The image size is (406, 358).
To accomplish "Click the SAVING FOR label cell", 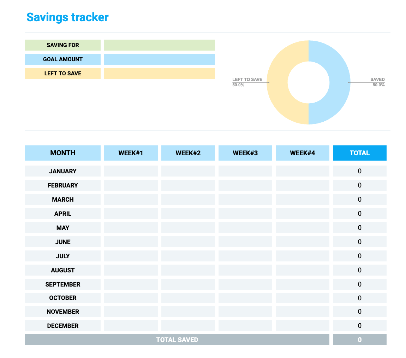I will point(62,45).
